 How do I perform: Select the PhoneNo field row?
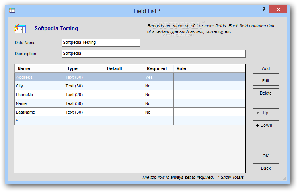130,95
